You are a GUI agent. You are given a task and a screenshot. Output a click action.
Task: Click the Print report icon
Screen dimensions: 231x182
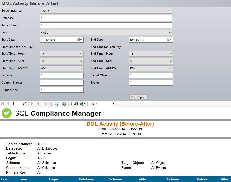(64, 104)
